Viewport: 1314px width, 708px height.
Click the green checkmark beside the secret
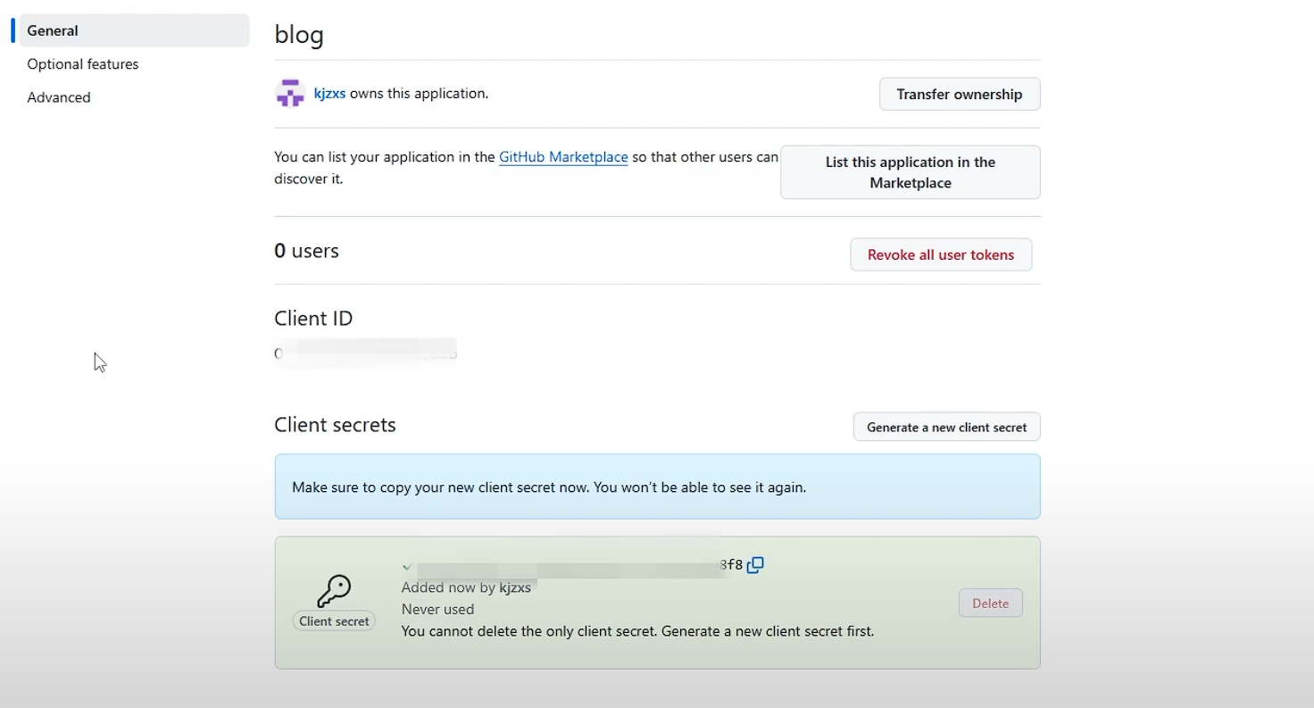407,566
